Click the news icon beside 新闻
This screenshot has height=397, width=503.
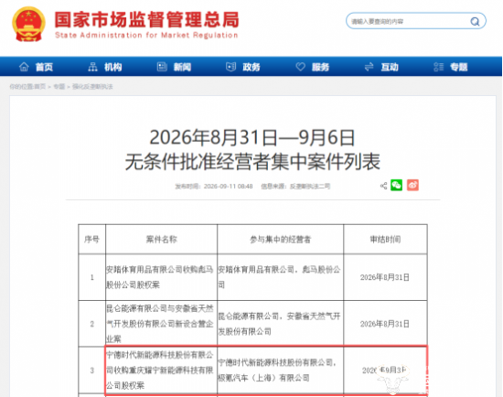(162, 67)
